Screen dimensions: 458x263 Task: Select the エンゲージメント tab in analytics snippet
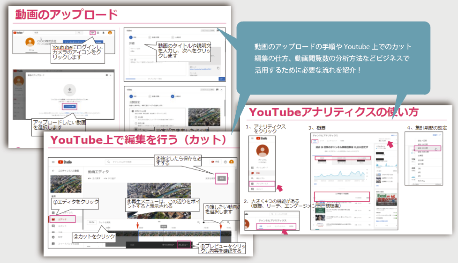click(x=280, y=226)
